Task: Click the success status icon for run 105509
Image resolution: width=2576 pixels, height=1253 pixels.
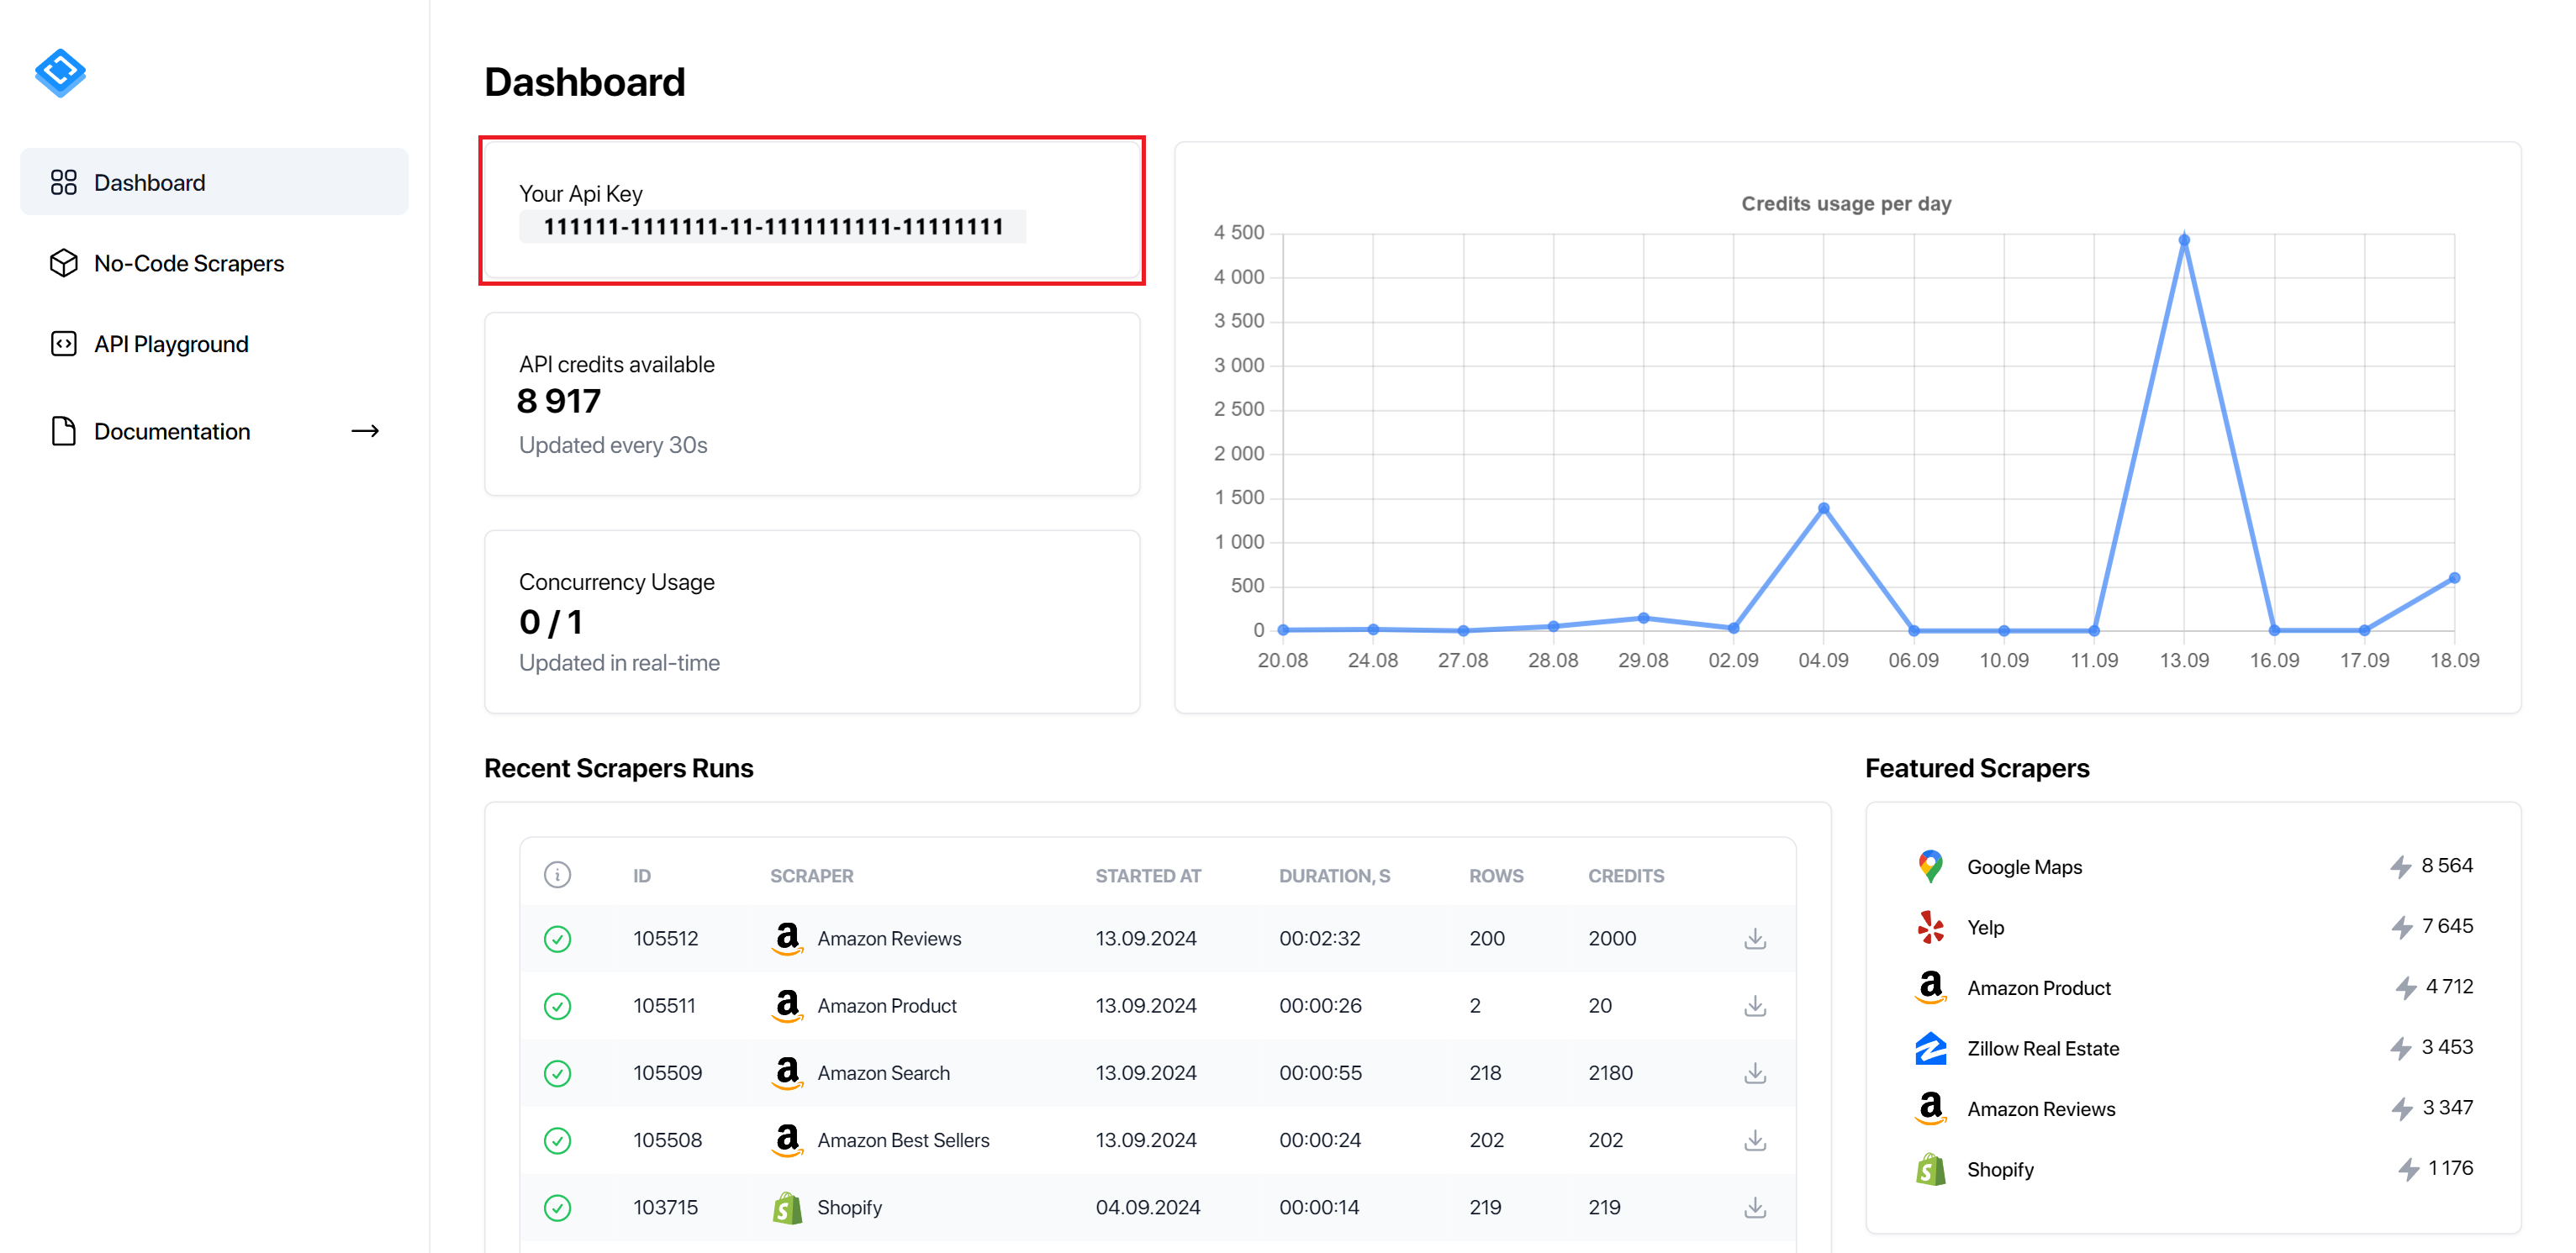Action: click(557, 1072)
